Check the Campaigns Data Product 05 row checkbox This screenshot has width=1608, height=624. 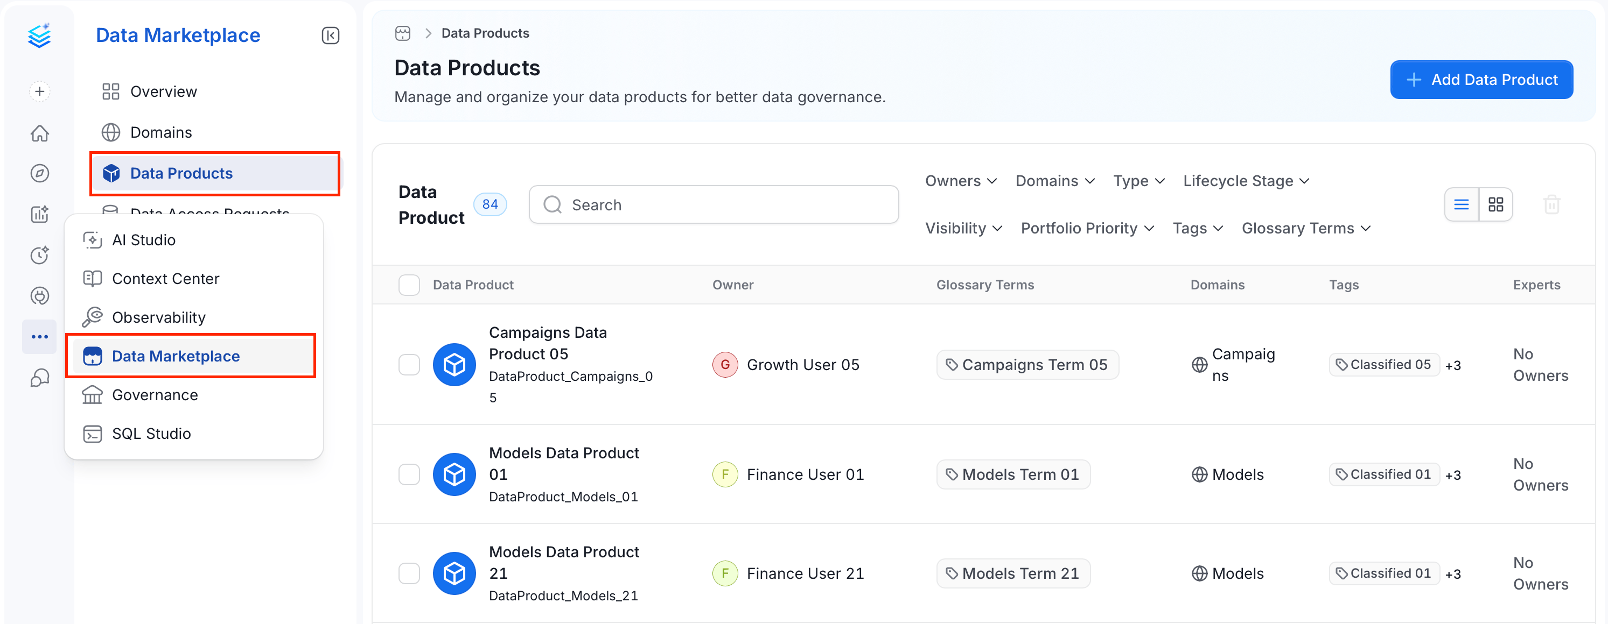point(409,365)
